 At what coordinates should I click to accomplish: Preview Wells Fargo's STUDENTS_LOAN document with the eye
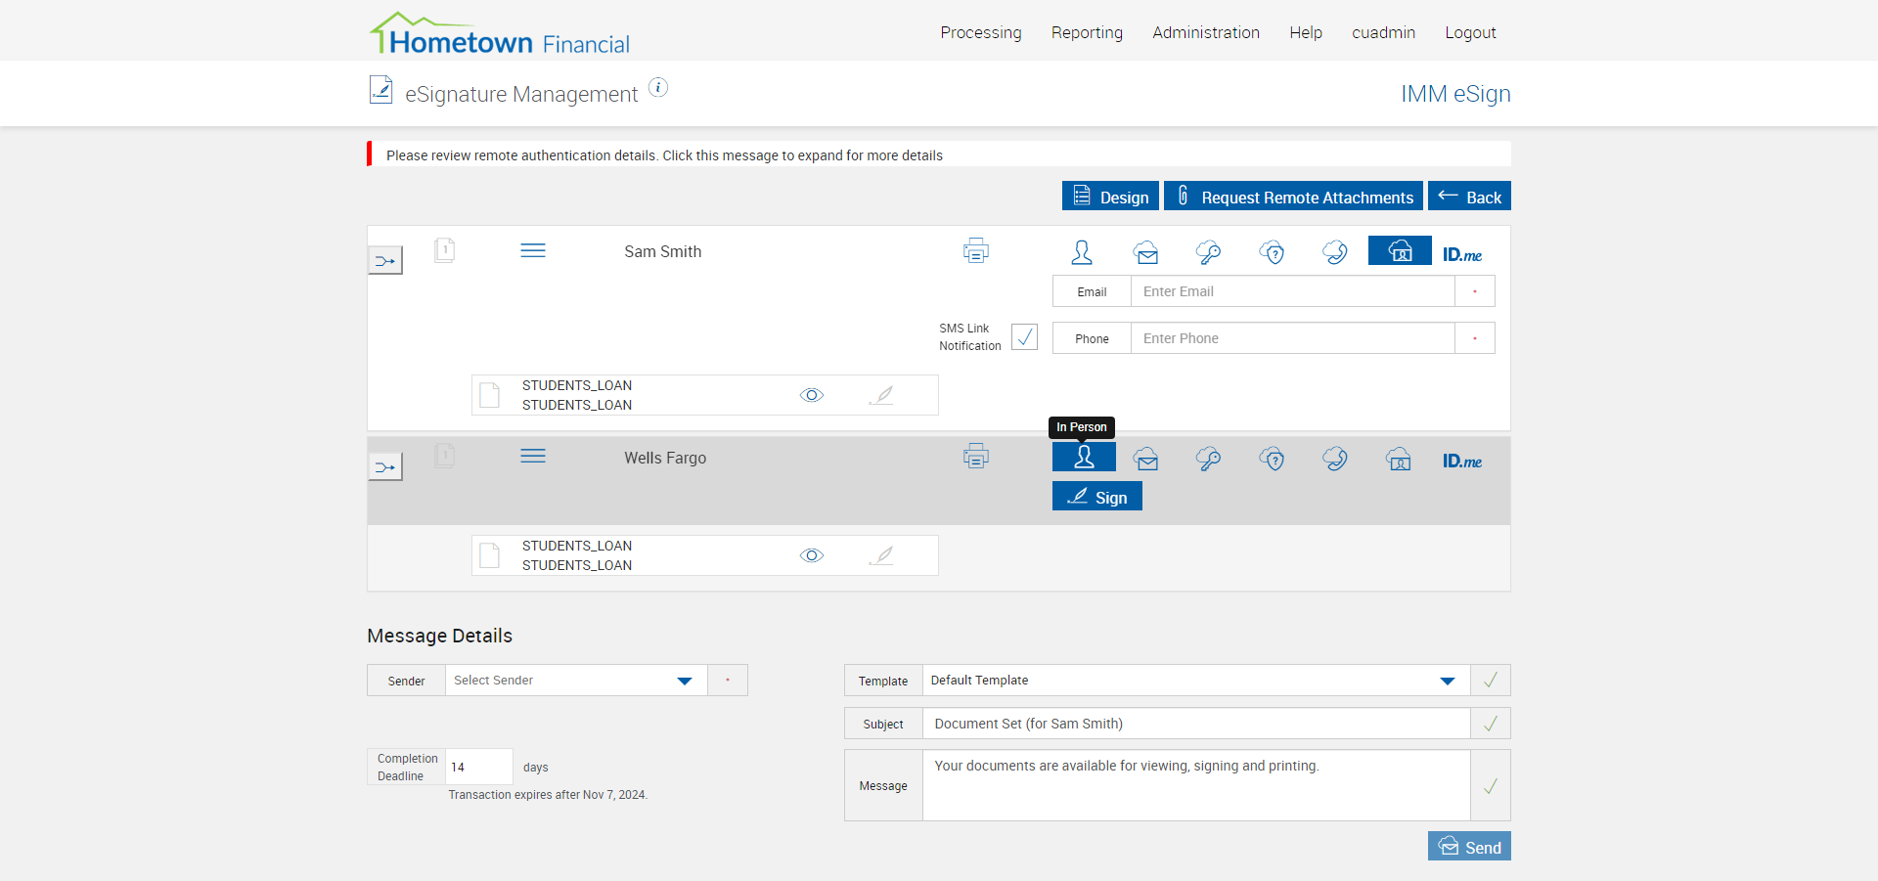(x=812, y=555)
